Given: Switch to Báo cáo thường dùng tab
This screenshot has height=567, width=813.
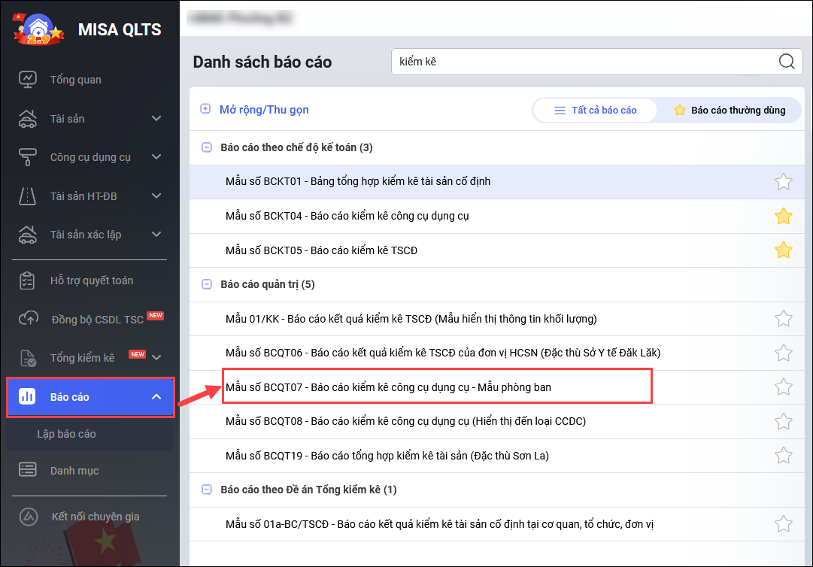Looking at the screenshot, I should [x=730, y=110].
